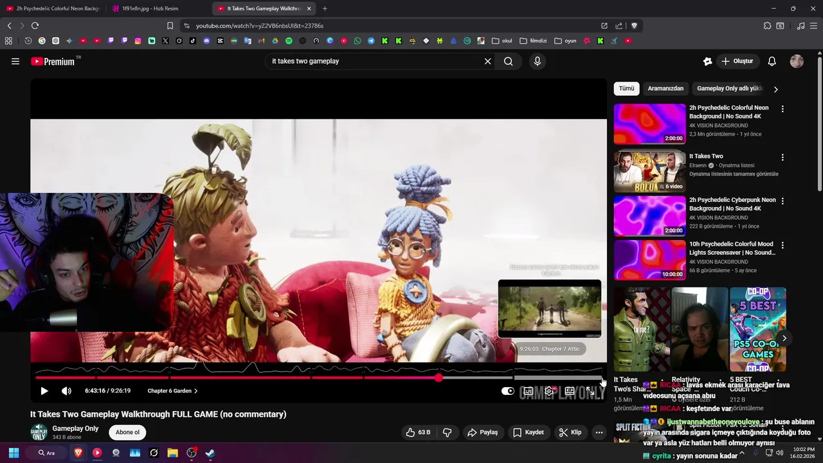Viewport: 823px width, 463px height.
Task: Open the Brave Shields lion icon
Action: click(634, 26)
